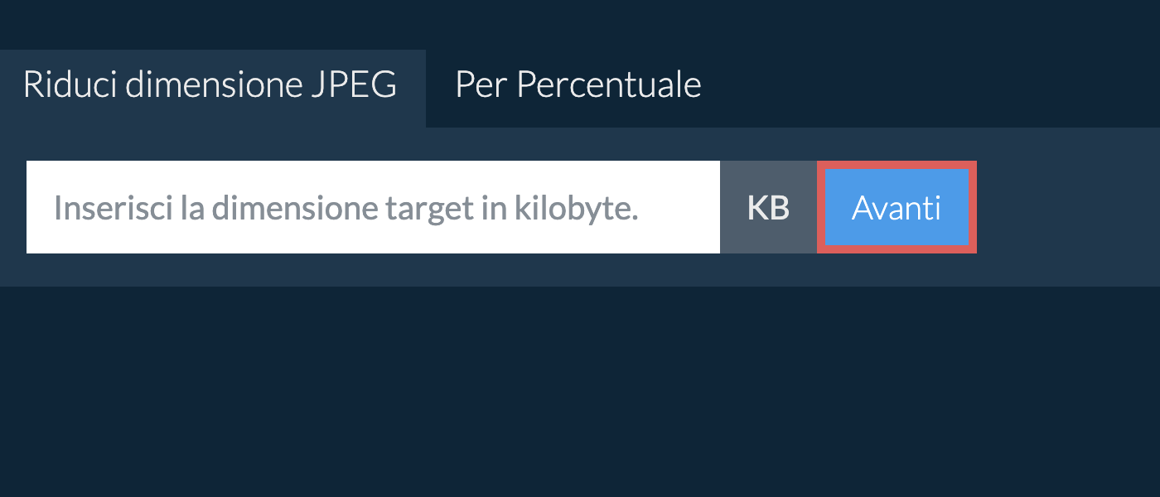Activate the JPEG size reduction tab
Viewport: 1160px width, 497px height.
[x=210, y=84]
